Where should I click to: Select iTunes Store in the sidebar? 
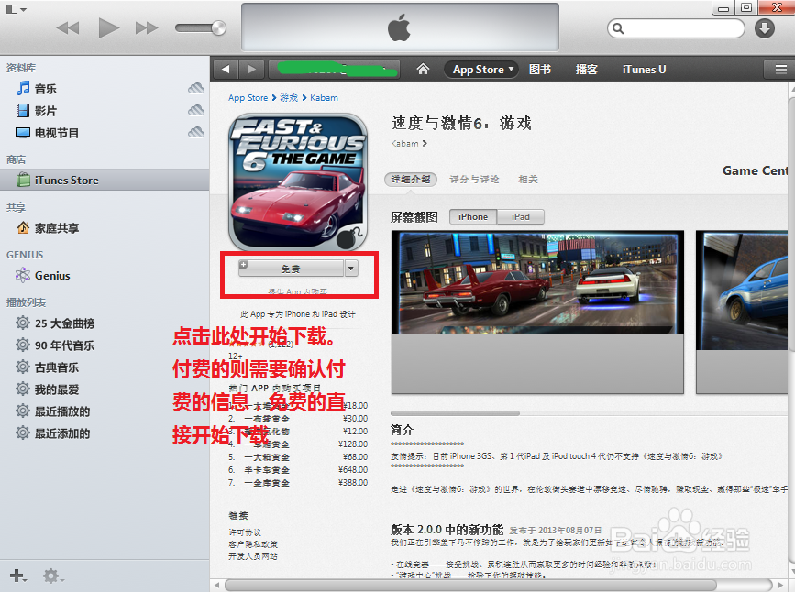[104, 180]
